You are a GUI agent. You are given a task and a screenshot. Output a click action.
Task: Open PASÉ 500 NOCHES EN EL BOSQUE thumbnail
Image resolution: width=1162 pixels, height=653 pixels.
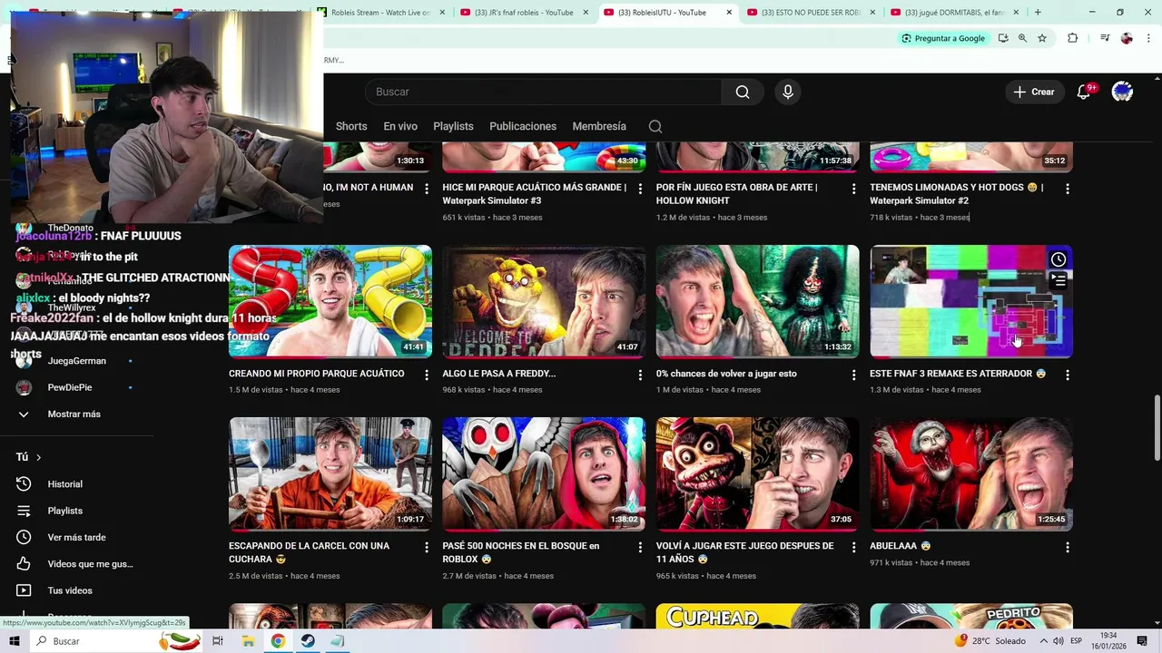click(544, 473)
